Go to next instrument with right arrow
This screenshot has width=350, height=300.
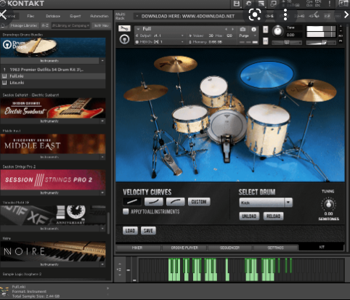pos(233,29)
